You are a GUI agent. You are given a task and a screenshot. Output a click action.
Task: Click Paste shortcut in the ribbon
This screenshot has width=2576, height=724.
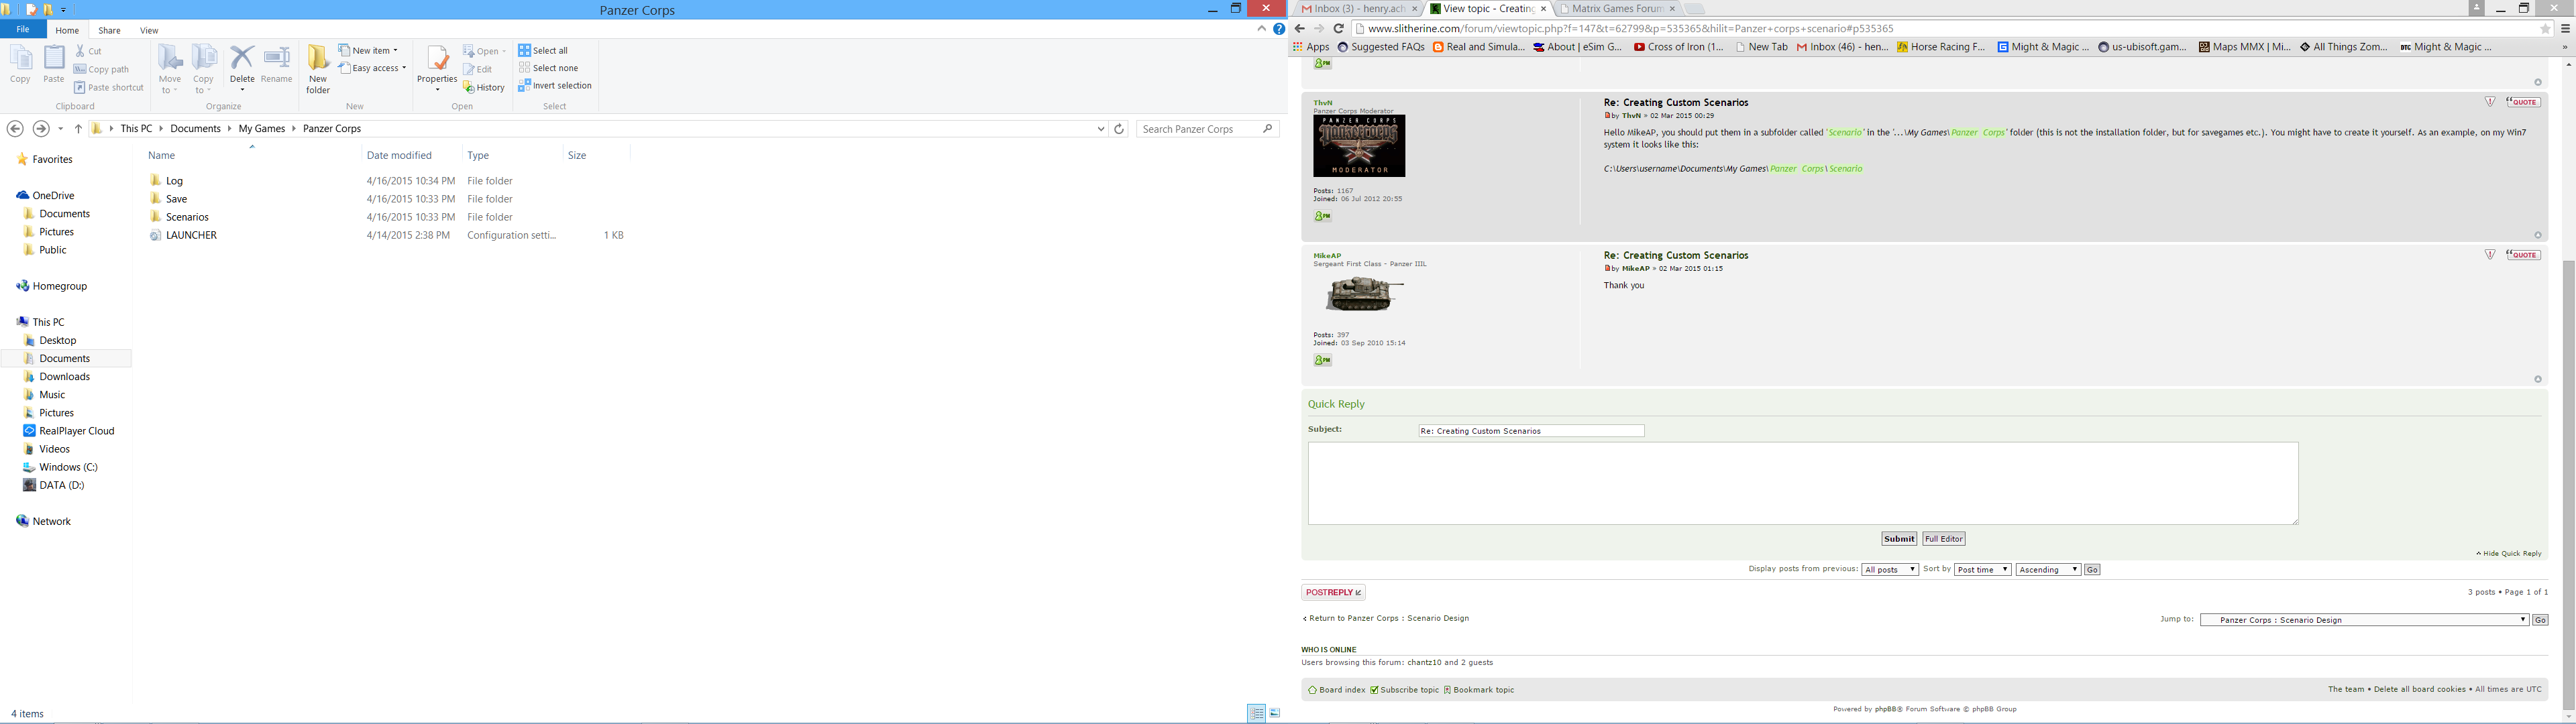(109, 87)
